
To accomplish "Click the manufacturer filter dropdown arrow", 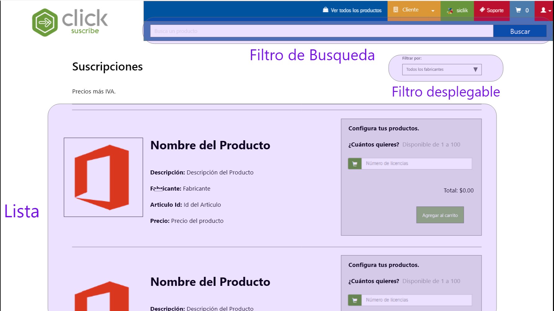I will coord(476,70).
